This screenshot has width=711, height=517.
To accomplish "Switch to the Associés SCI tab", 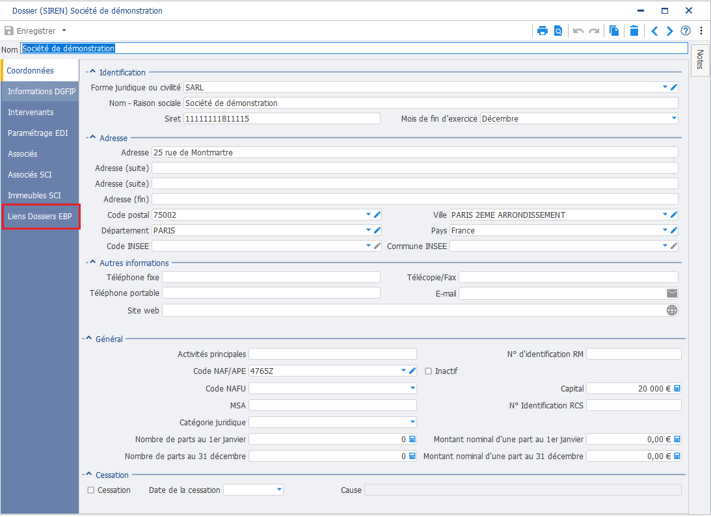I will tap(40, 174).
